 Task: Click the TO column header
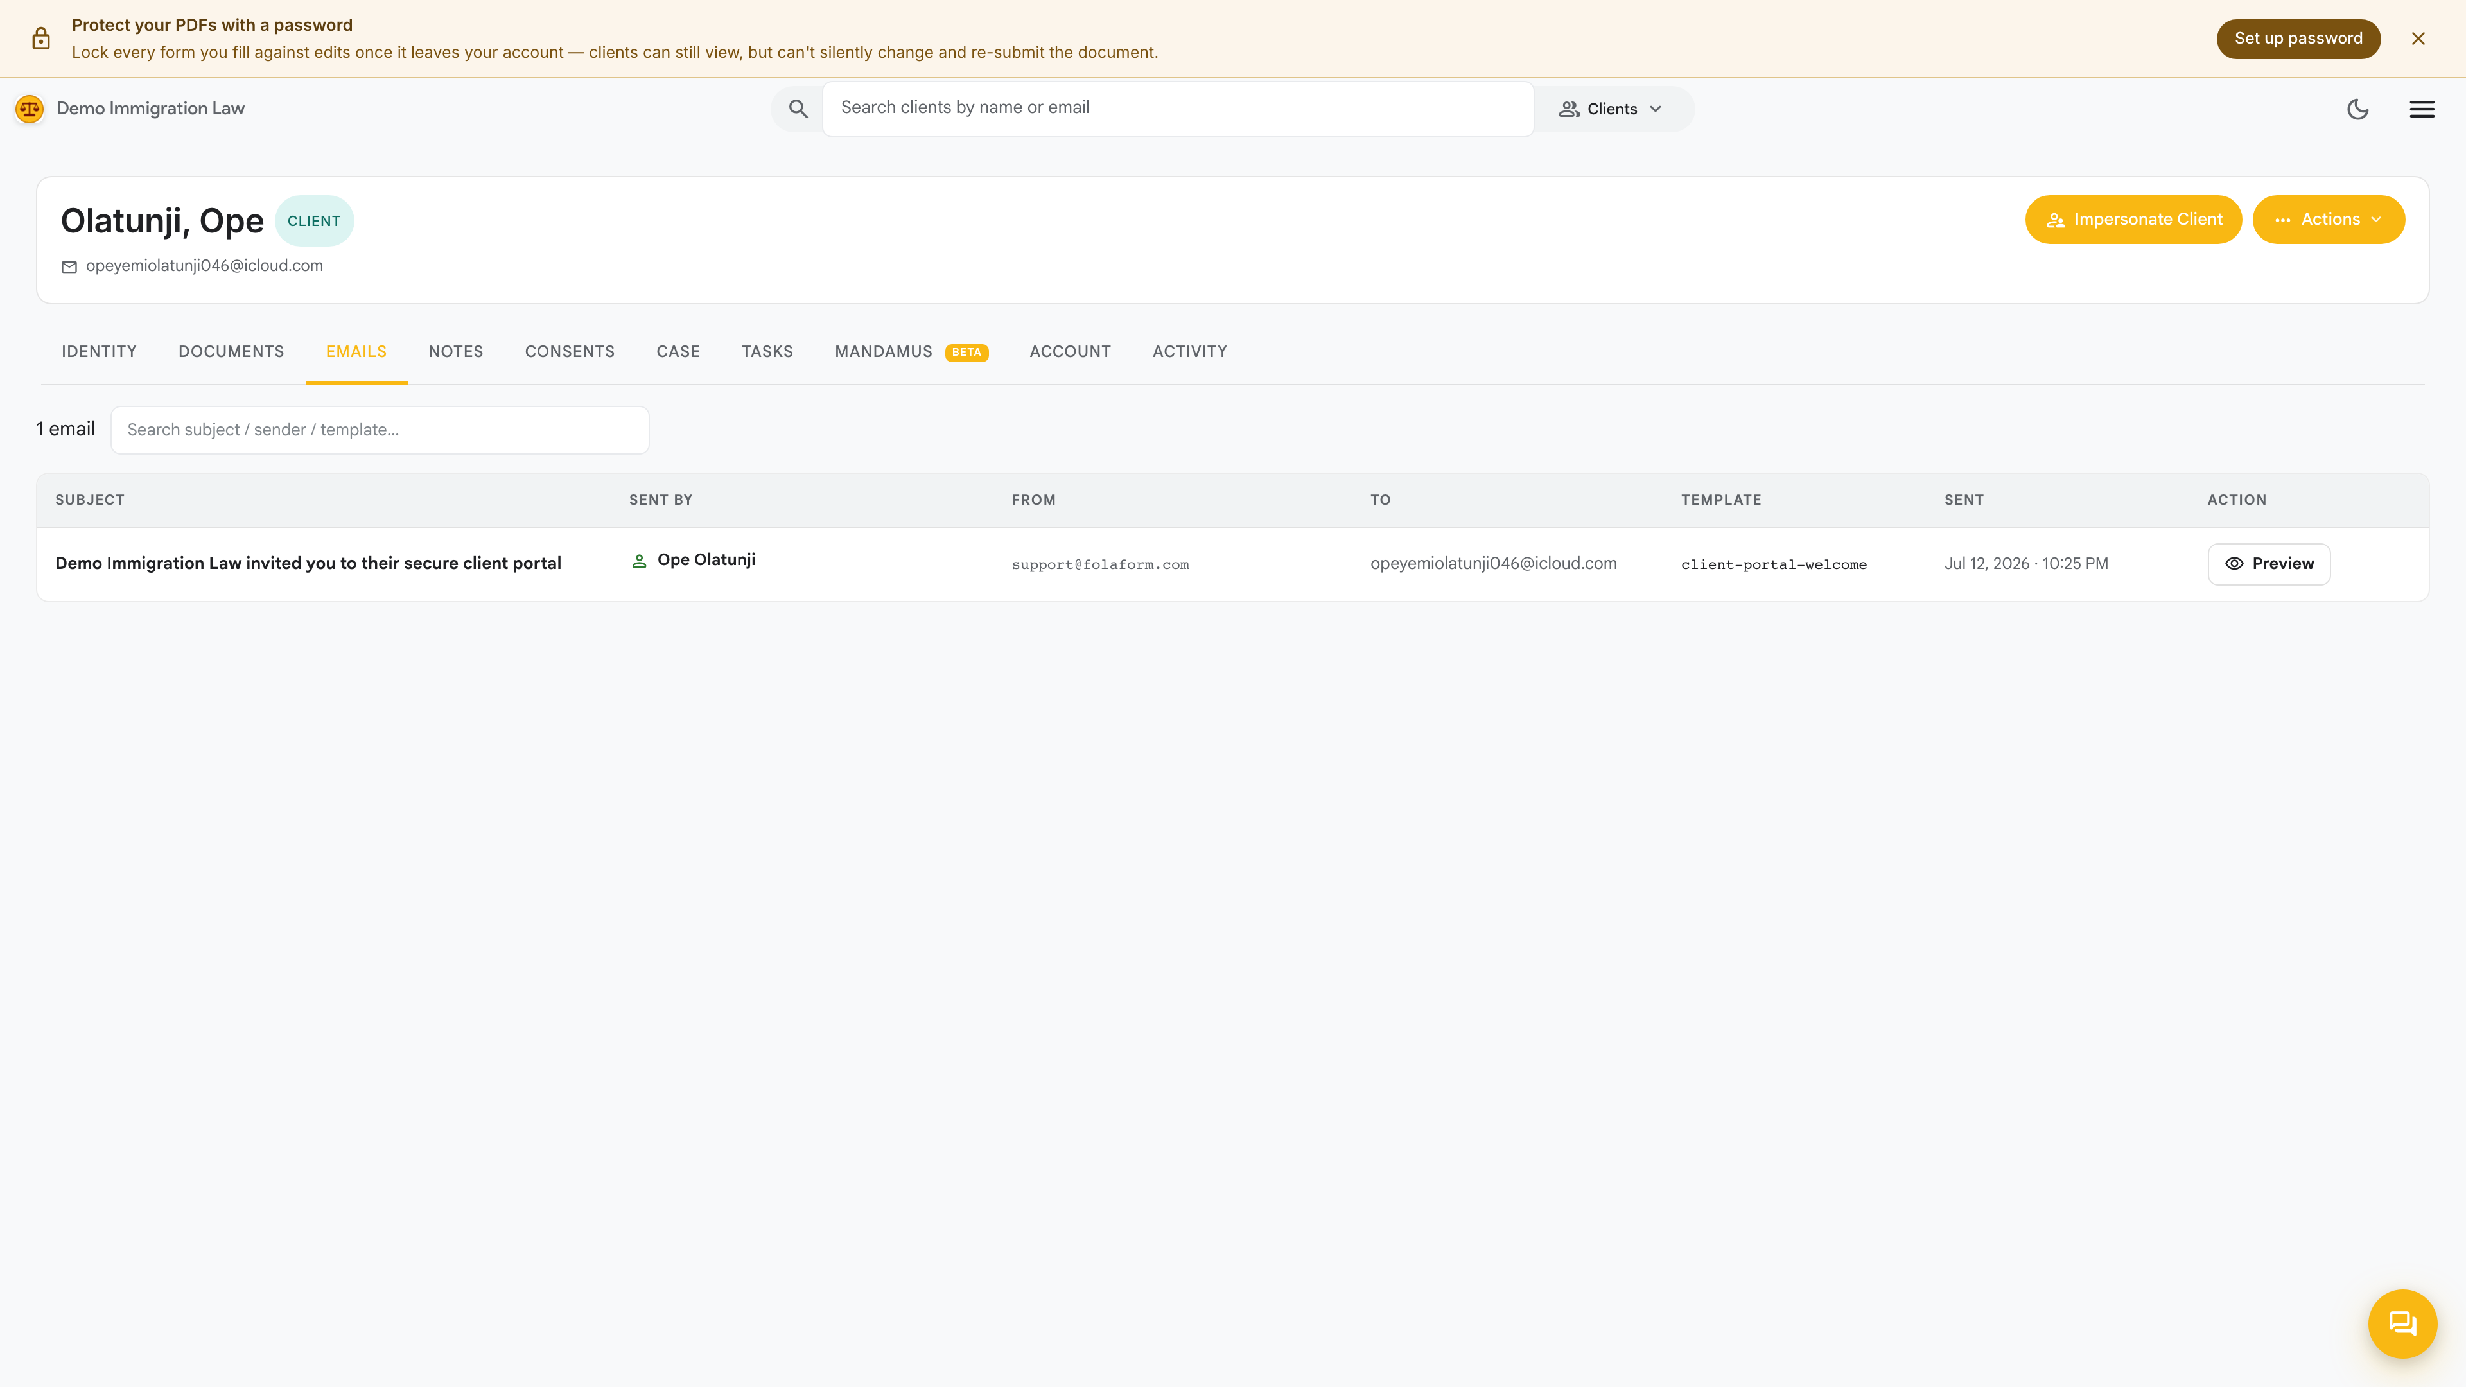[x=1381, y=500]
